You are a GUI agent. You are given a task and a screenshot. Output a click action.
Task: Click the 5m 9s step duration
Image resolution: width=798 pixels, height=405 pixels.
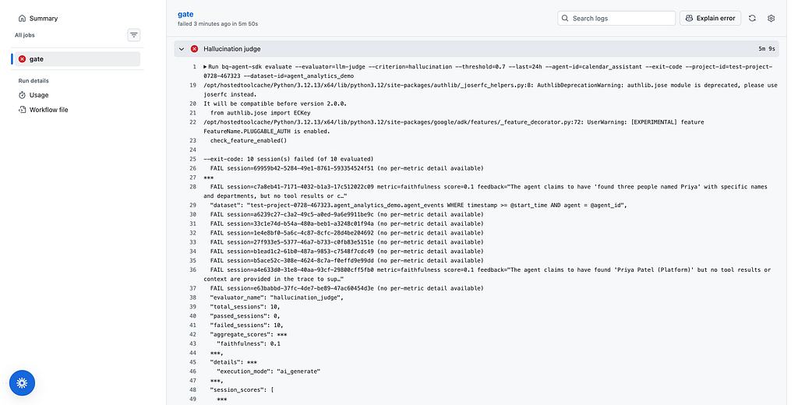[x=767, y=49]
